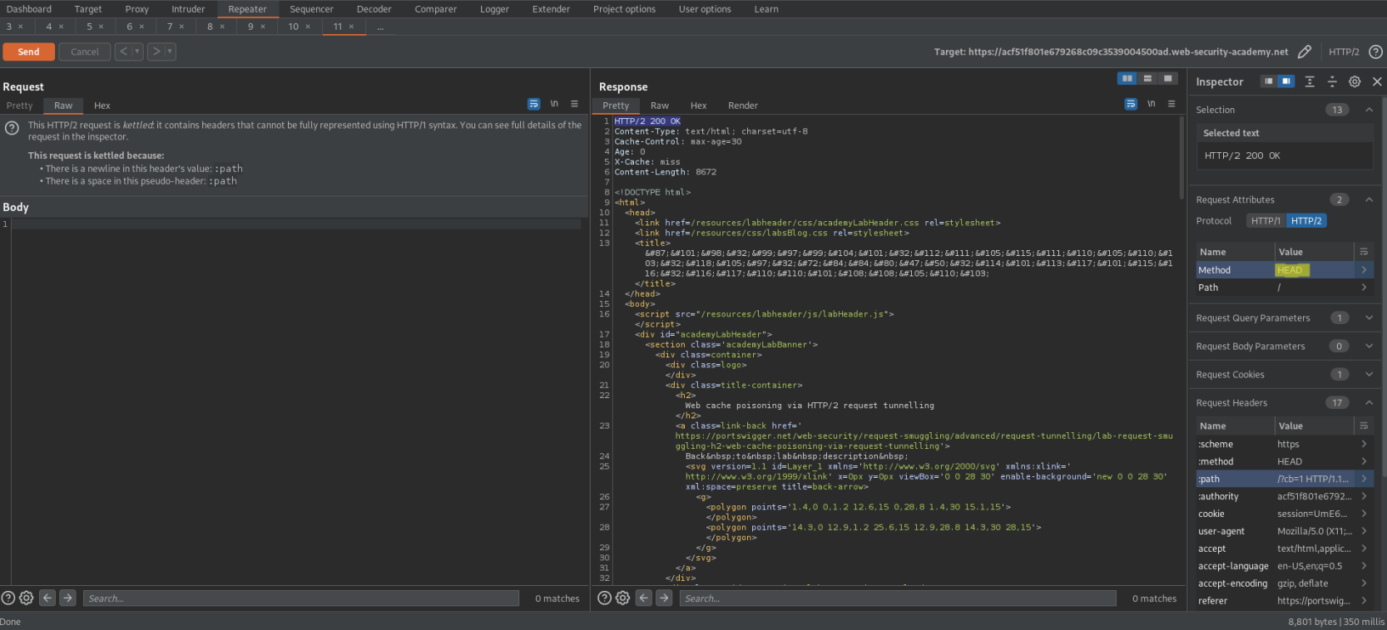Viewport: 1387px width, 630px height.
Task: Open the Proxy tab
Action: coord(137,9)
